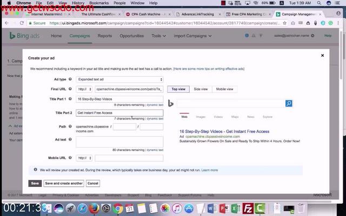The height and width of the screenshot is (216, 346).
Task: Open Spotlight search in menu bar
Action: pos(319,3)
